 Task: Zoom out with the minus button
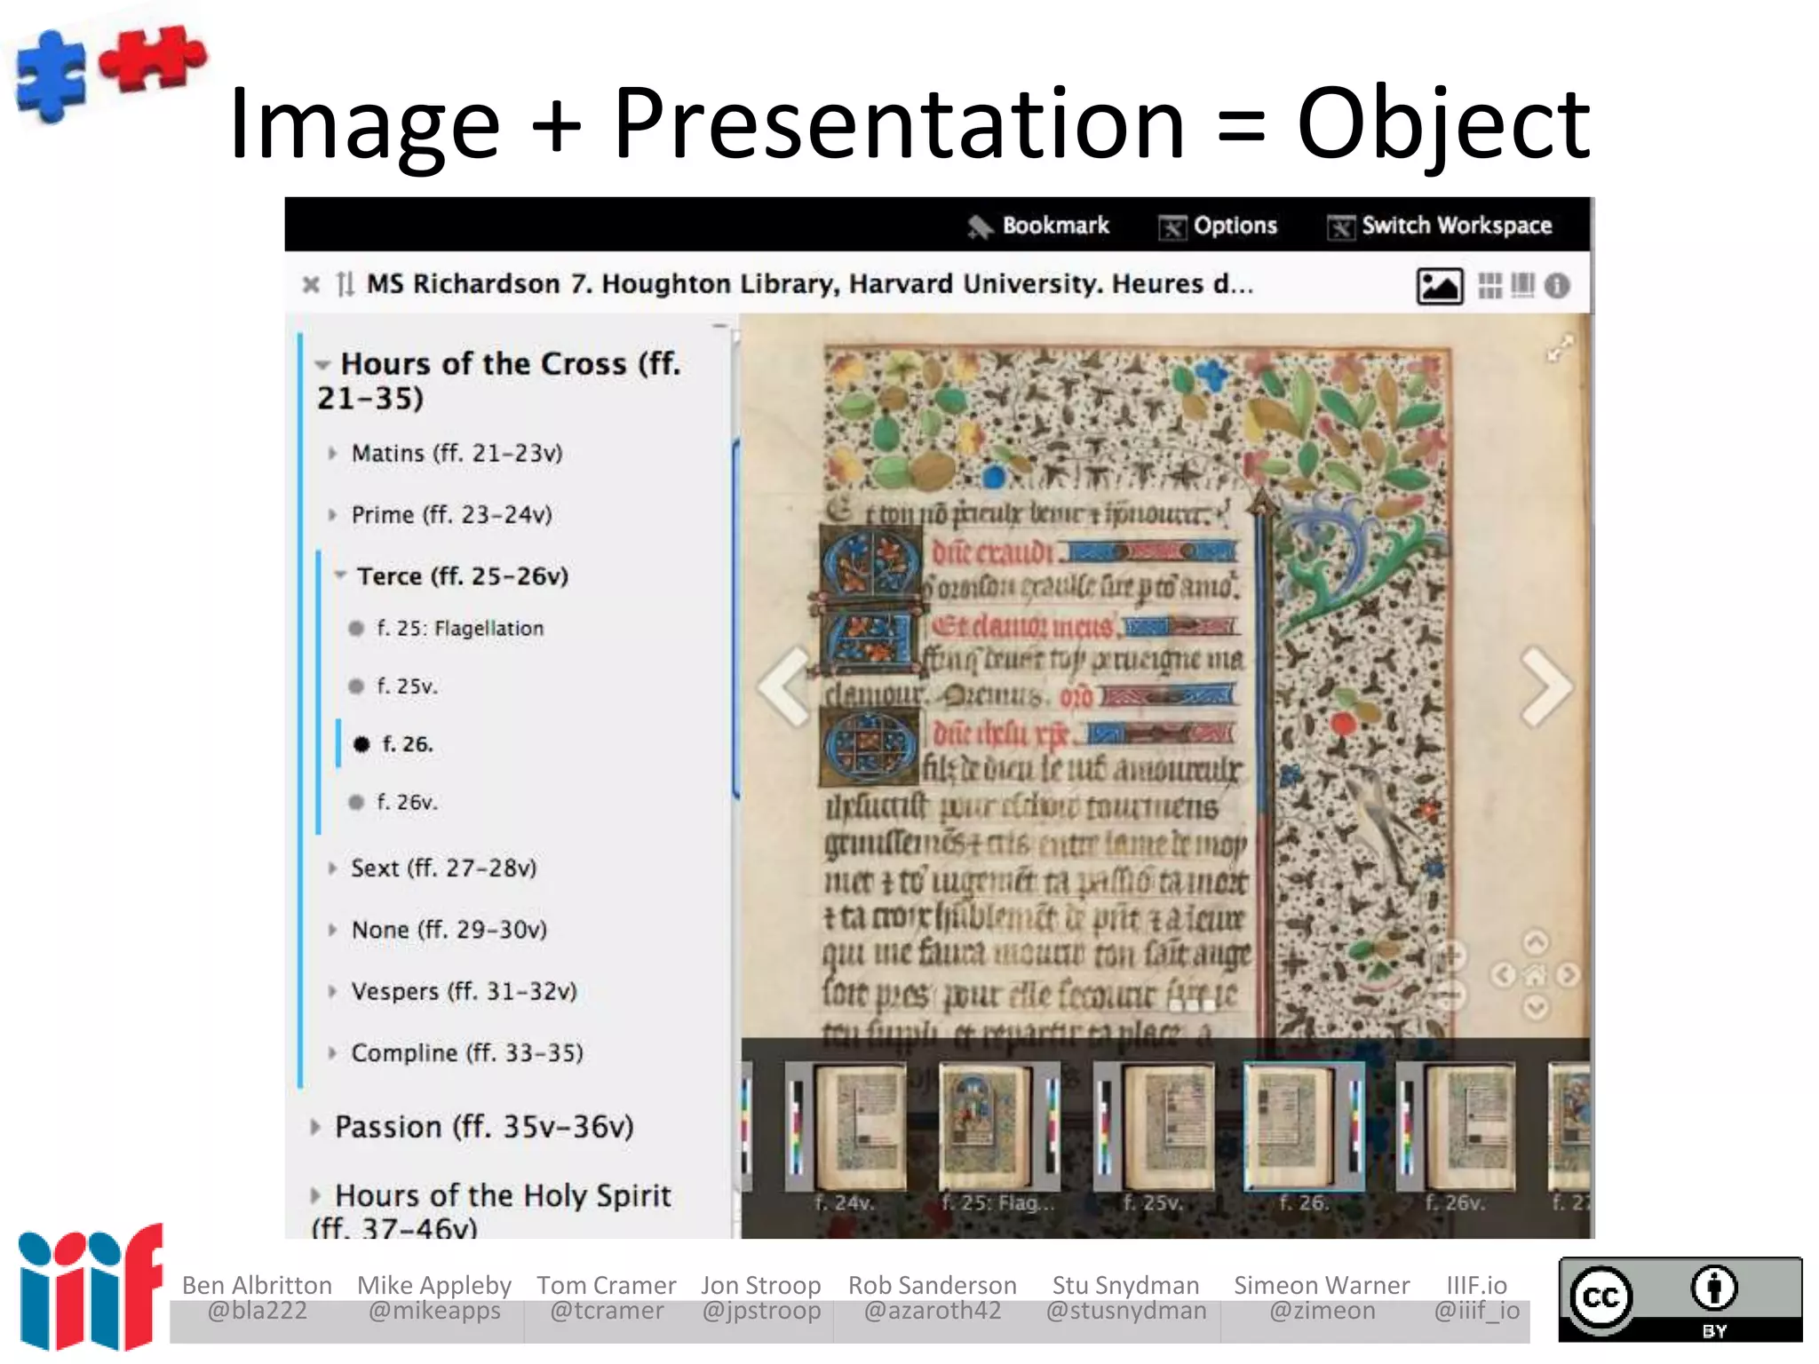coord(1450,995)
